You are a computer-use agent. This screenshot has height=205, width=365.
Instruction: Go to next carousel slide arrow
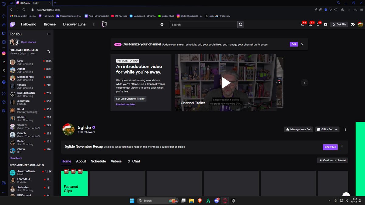coord(304,82)
